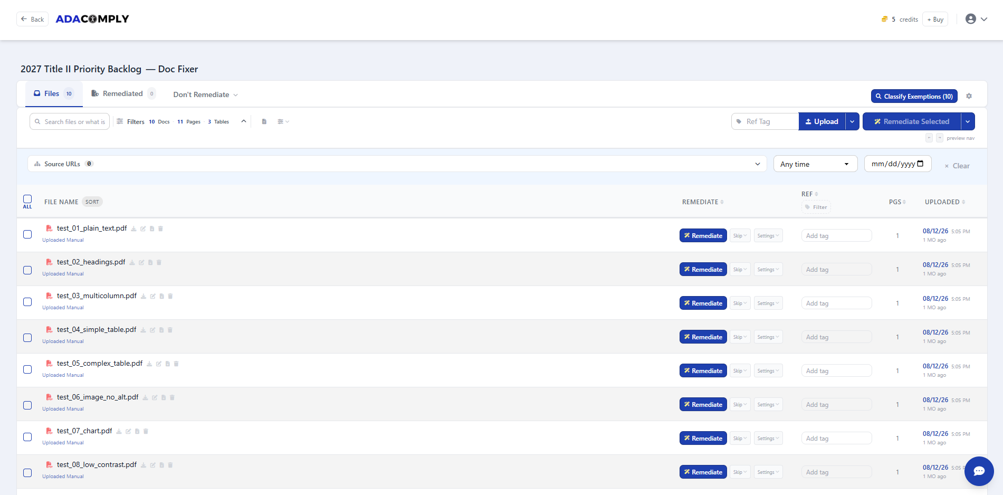Delete test_06_image_no_alt.pdf with the trash icon
This screenshot has width=1003, height=495.
(172, 398)
